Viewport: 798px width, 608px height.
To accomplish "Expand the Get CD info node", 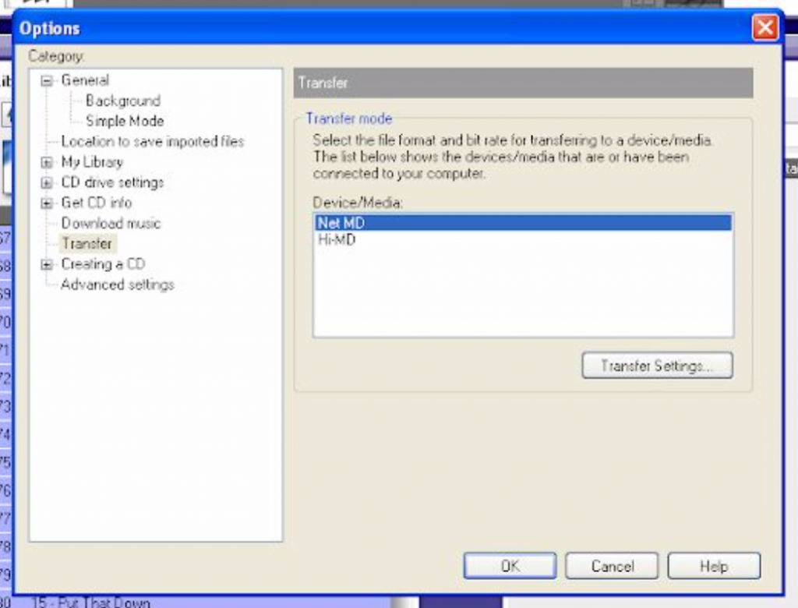I will click(48, 203).
